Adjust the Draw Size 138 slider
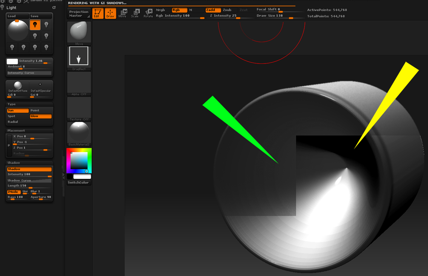Viewport: 428px width, 276px height. point(280,16)
